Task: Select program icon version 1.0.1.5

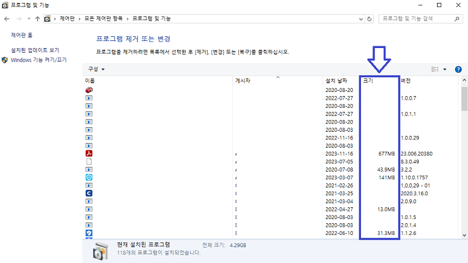Action: coord(89,217)
